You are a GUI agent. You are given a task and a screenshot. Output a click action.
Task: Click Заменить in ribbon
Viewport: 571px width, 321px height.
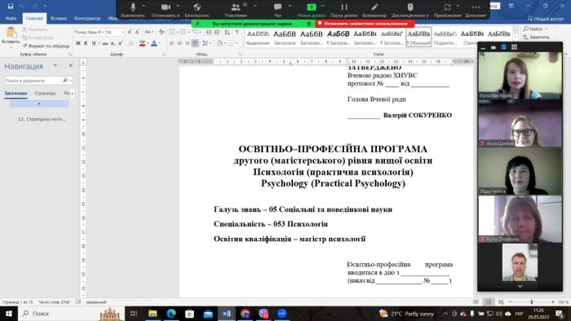point(537,37)
